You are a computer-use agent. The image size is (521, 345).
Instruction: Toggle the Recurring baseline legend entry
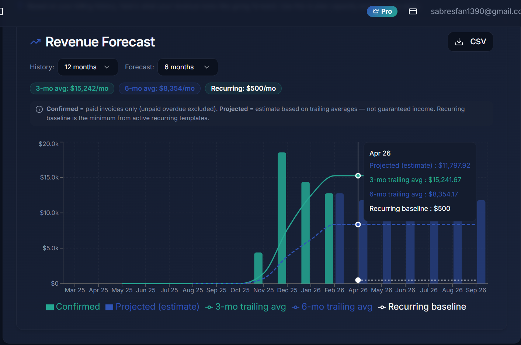point(422,307)
